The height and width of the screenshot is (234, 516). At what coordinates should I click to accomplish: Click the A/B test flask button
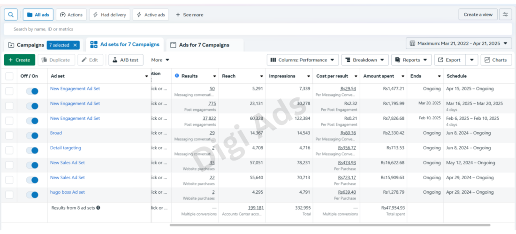[x=126, y=60]
